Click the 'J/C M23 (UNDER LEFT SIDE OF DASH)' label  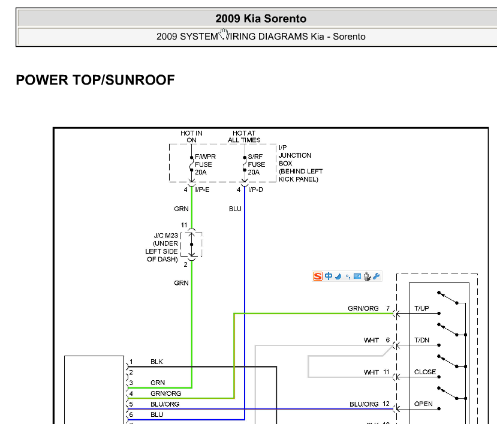162,247
